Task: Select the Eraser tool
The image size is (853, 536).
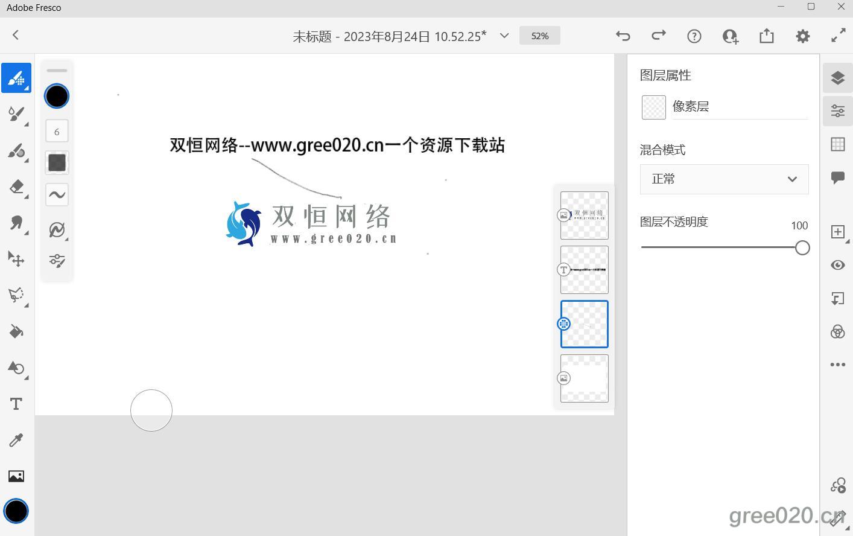Action: [x=16, y=187]
